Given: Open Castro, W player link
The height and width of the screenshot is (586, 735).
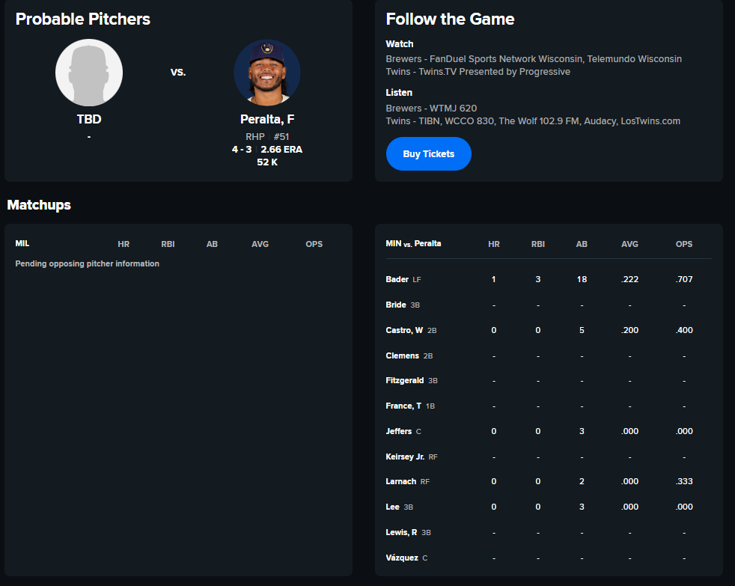Looking at the screenshot, I should (404, 330).
